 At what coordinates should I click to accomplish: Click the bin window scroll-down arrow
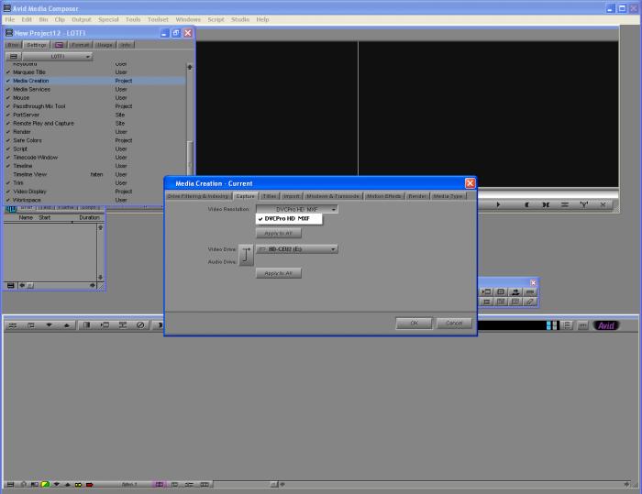[x=100, y=277]
